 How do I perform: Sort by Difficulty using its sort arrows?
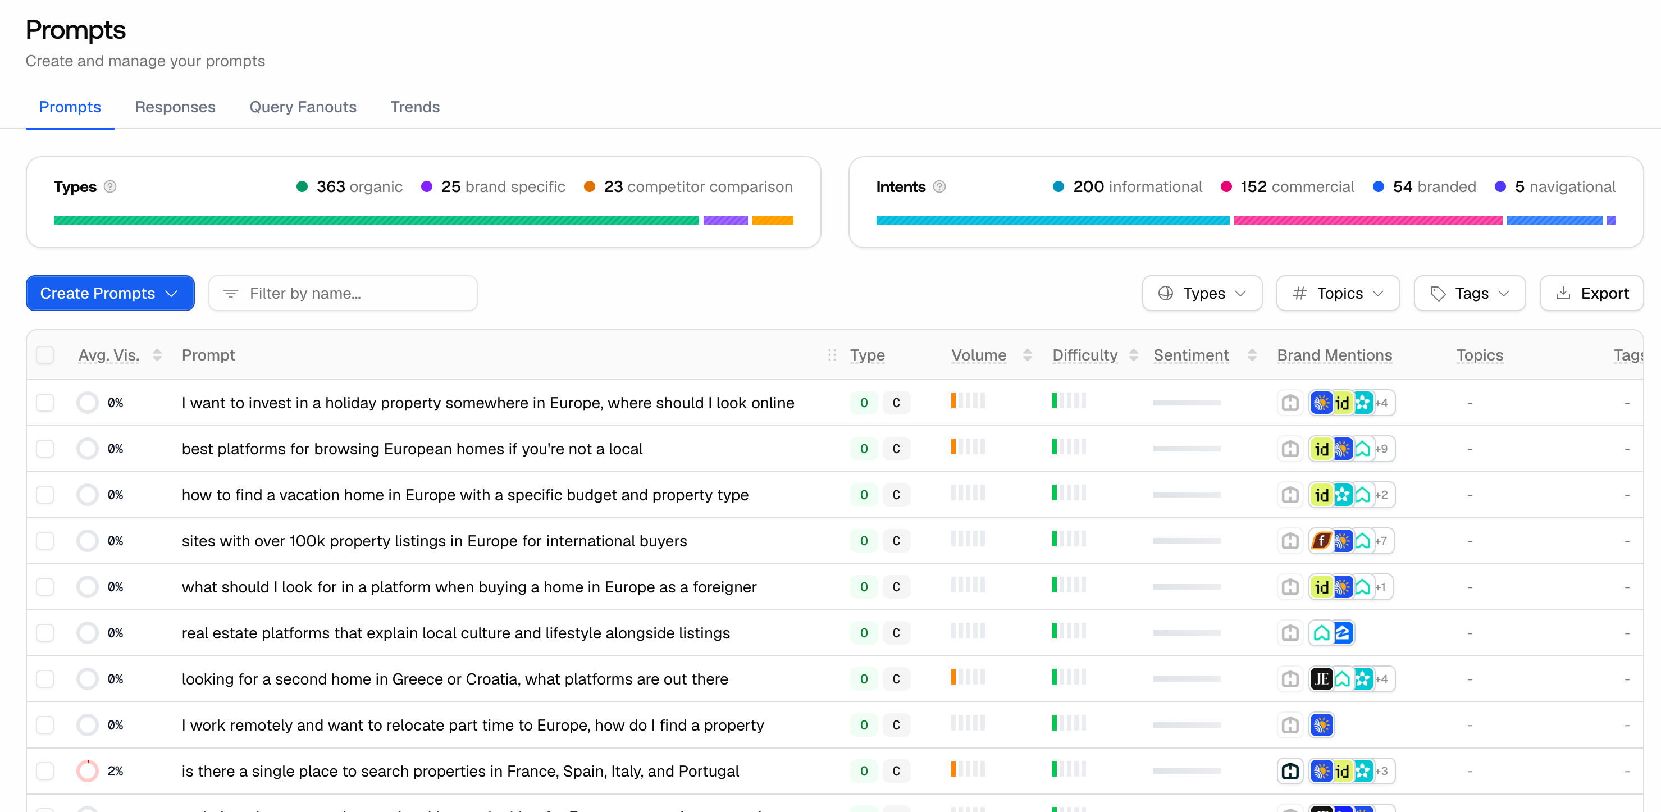click(1133, 355)
